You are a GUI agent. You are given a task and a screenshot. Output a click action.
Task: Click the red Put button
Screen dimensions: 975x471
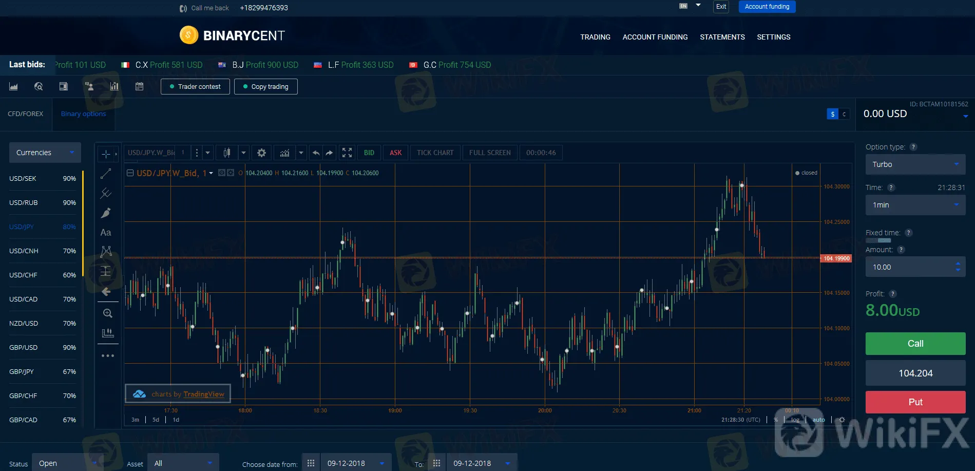[915, 402]
